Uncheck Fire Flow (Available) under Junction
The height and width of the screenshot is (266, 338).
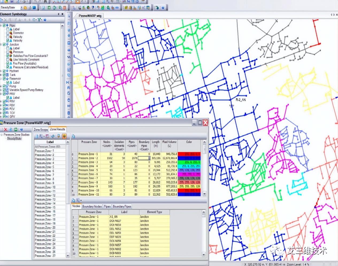tap(7, 63)
